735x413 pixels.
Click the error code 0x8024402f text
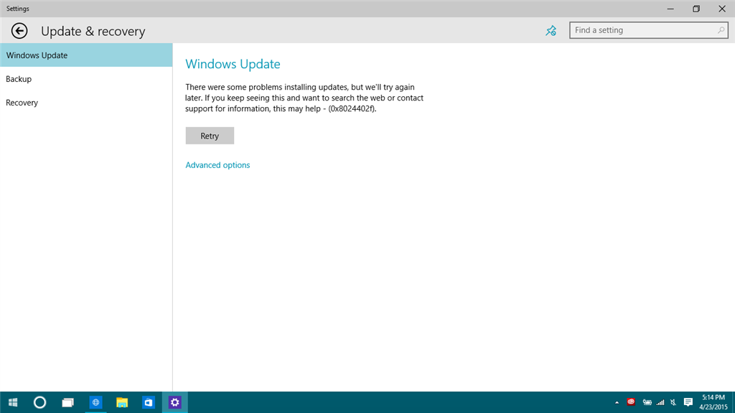pyautogui.click(x=352, y=108)
